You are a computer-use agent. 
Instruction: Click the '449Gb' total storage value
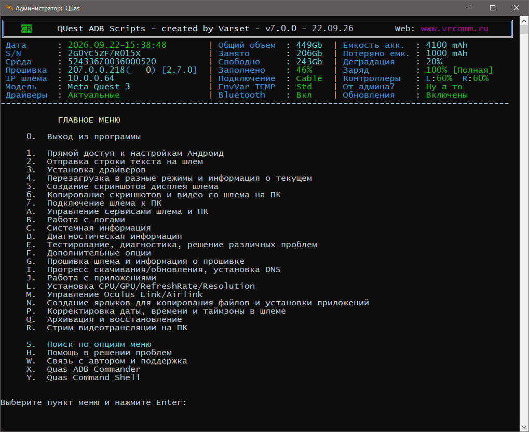(309, 45)
